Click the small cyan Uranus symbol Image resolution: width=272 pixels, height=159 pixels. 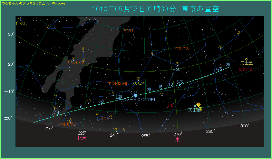[x=195, y=106]
